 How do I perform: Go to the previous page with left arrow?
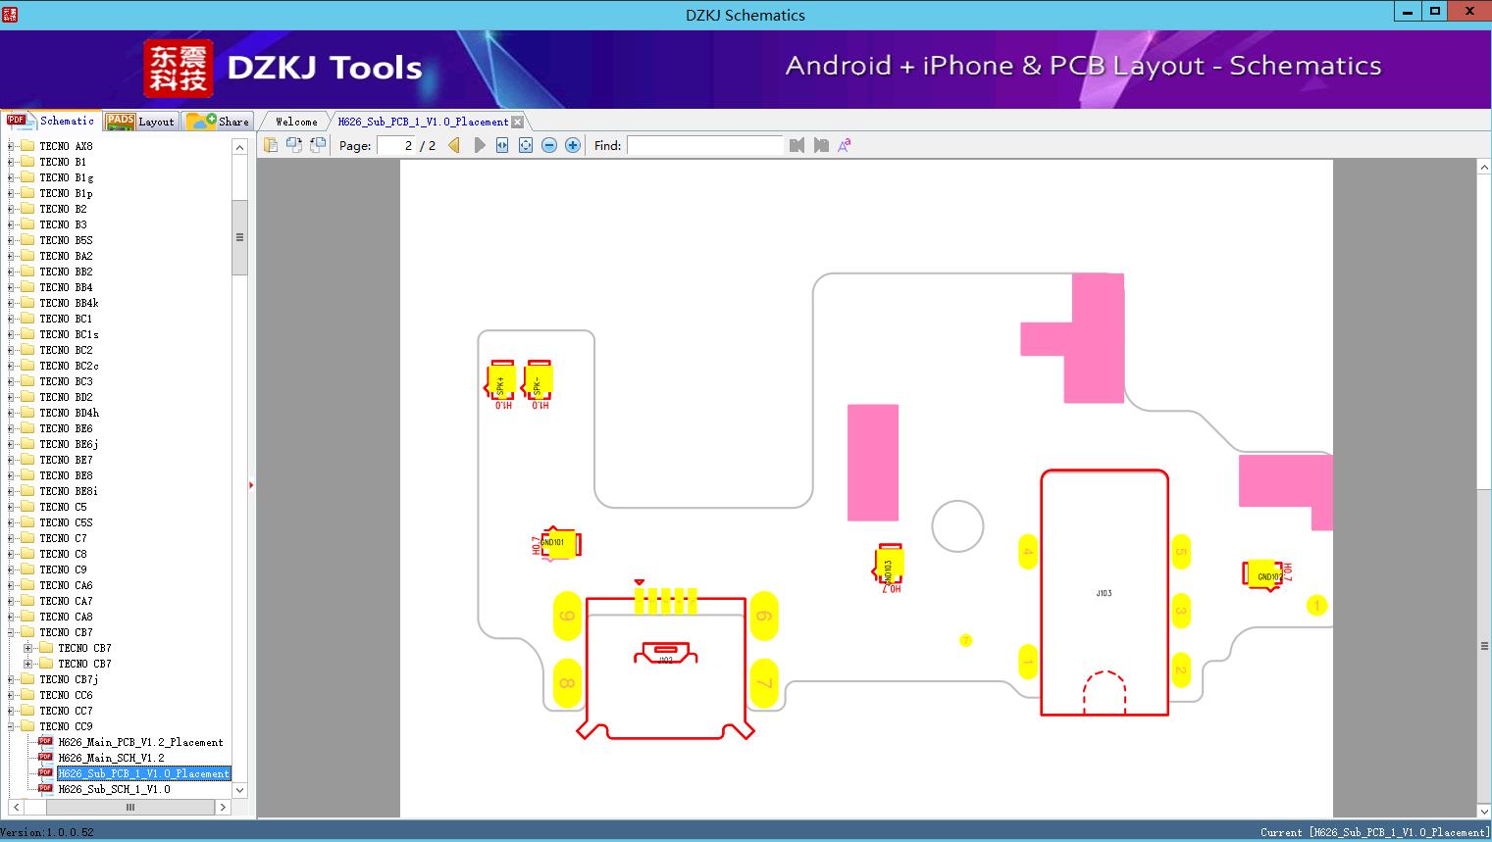[454, 145]
